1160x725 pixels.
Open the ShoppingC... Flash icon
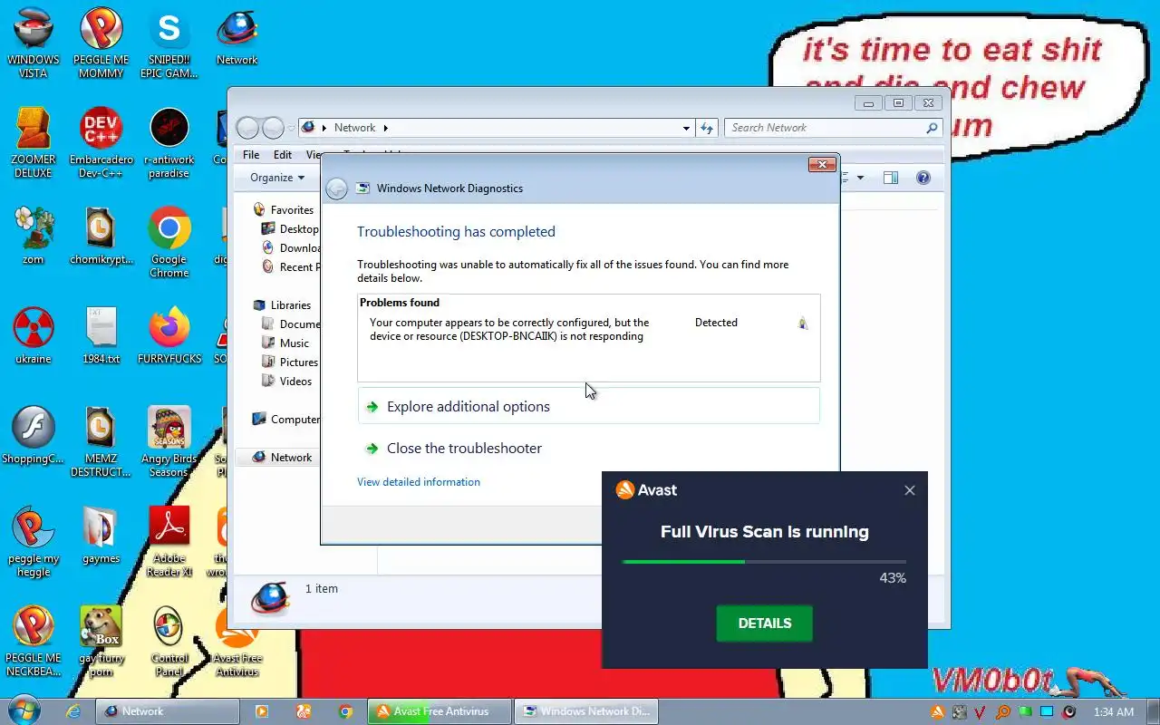point(34,435)
